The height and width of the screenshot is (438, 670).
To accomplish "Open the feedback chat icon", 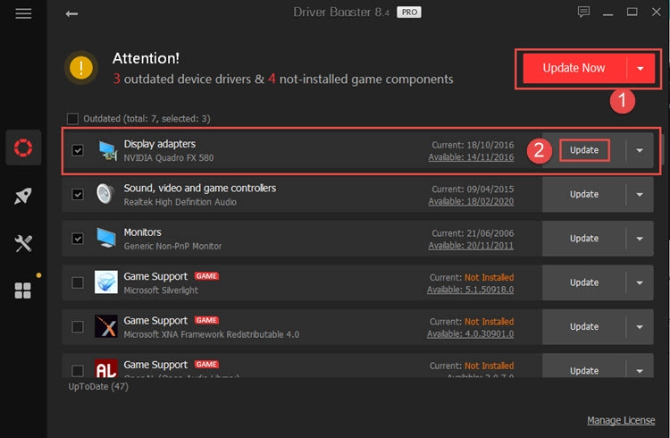I will (x=583, y=12).
